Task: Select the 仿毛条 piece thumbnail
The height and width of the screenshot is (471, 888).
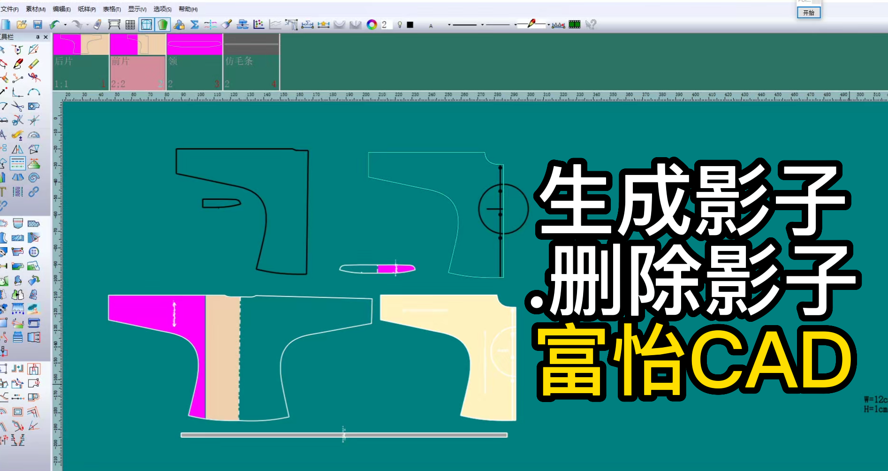Action: click(251, 61)
